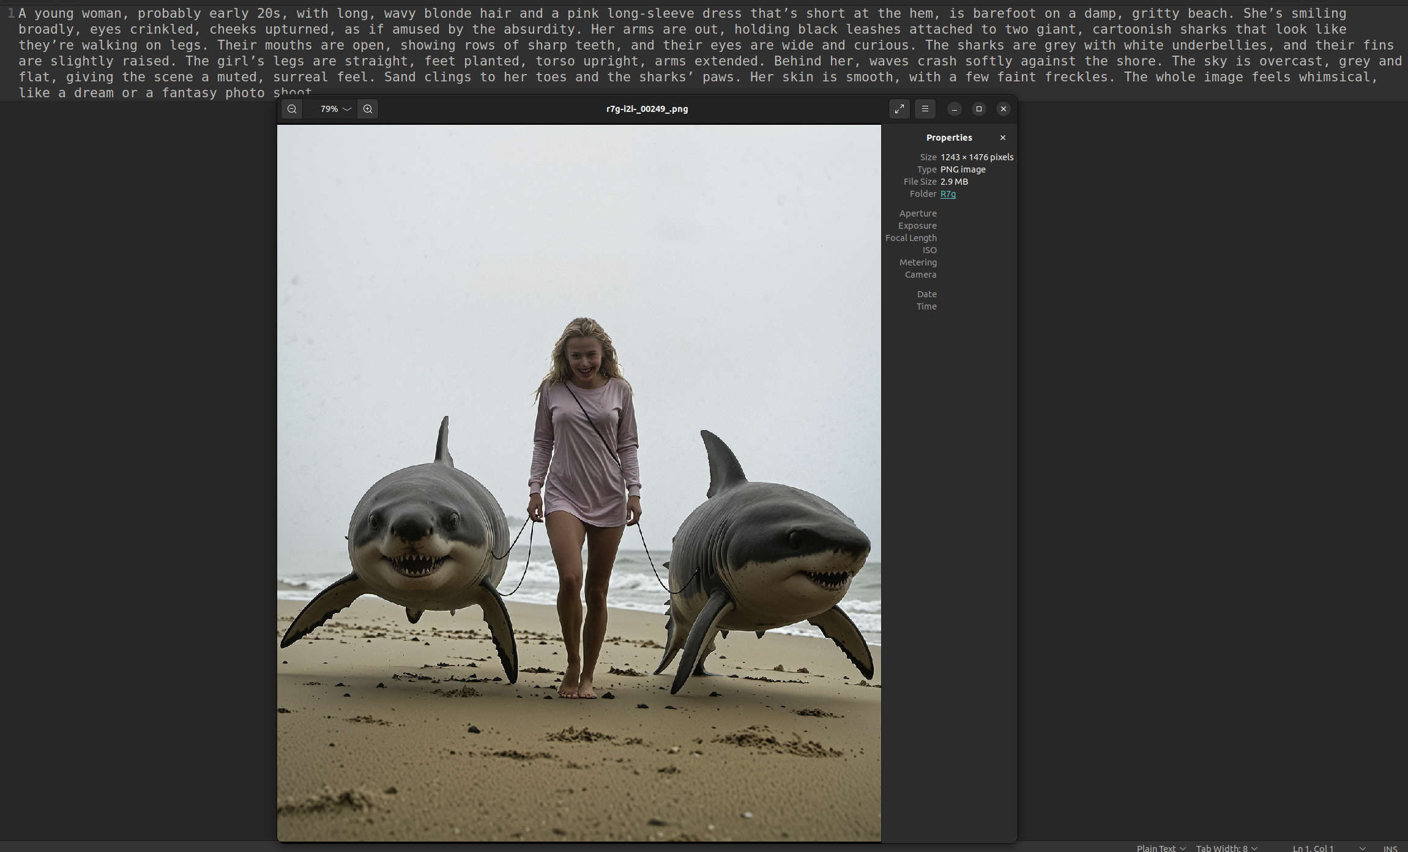Click the shark photo in the viewer

coord(579,483)
